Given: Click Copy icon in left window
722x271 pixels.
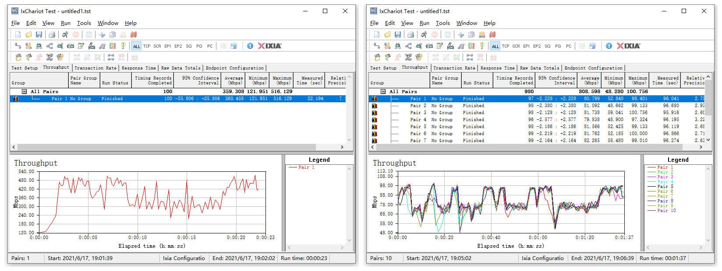Looking at the screenshot, I should coord(113,35).
